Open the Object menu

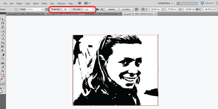19,4
